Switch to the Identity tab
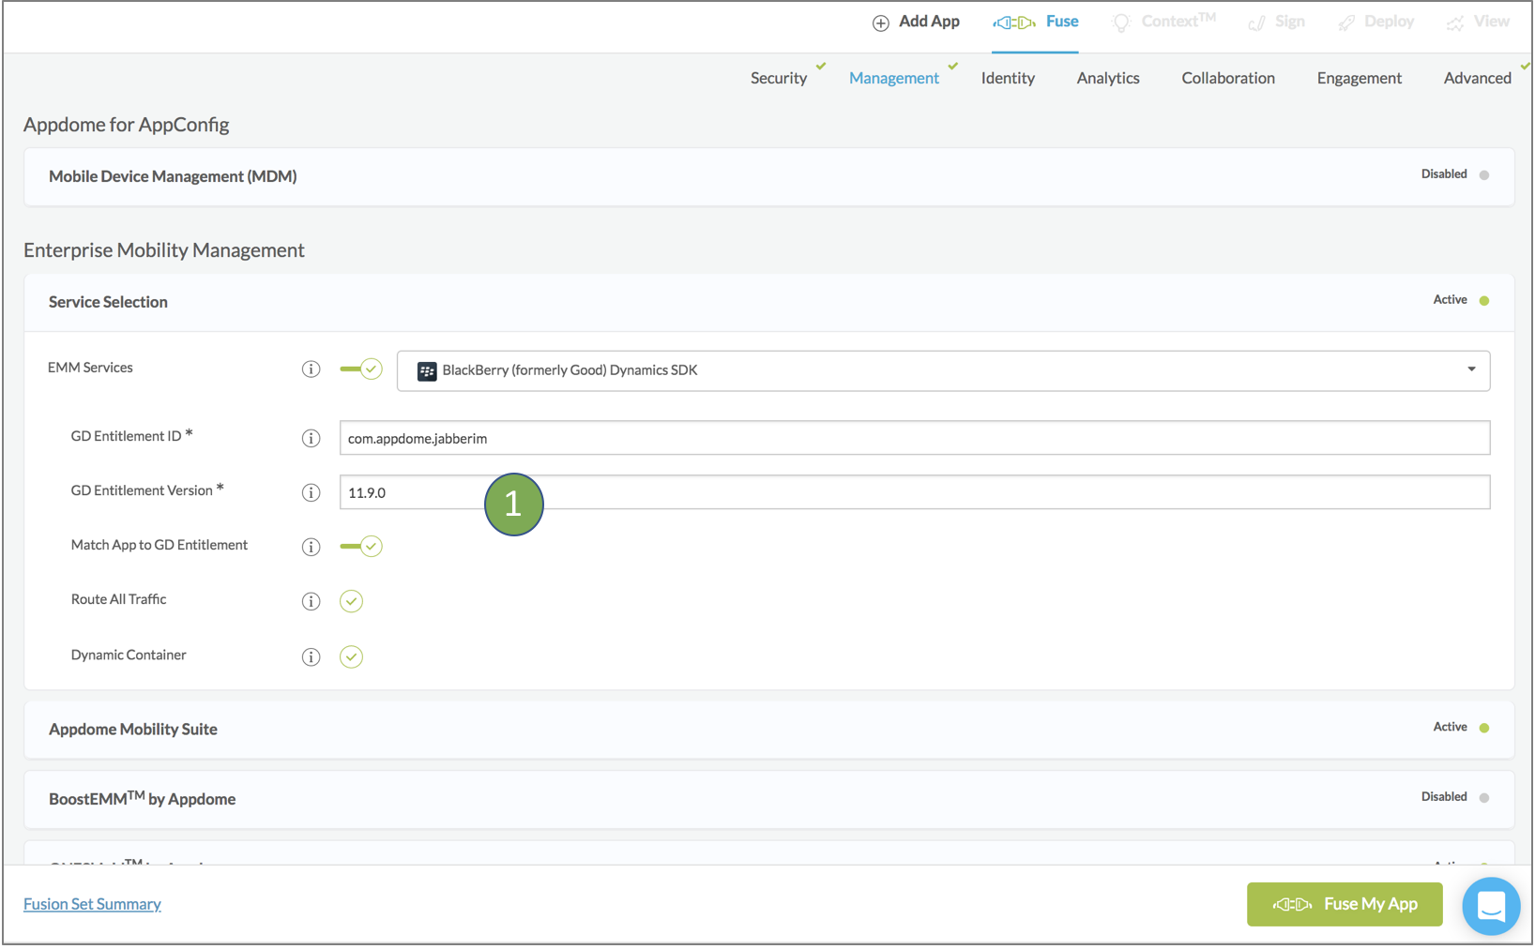 pyautogui.click(x=1008, y=78)
